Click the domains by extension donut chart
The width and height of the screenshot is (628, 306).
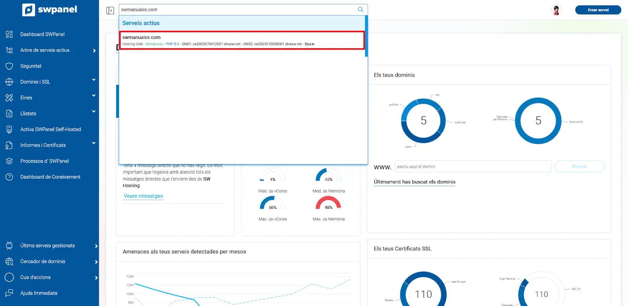coord(424,121)
